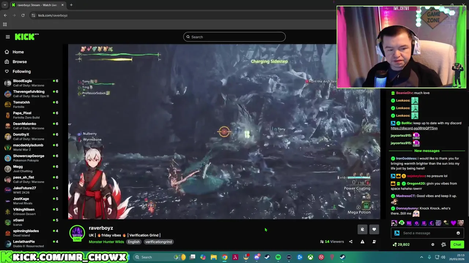Viewport: 469px width, 263px height.
Task: Click MadnessCT username in chat
Action: pyautogui.click(x=405, y=196)
